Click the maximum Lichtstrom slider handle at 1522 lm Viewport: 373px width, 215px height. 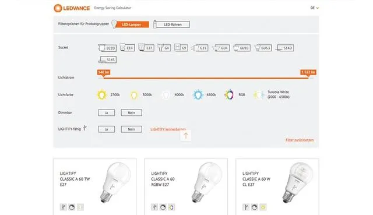tap(308, 72)
